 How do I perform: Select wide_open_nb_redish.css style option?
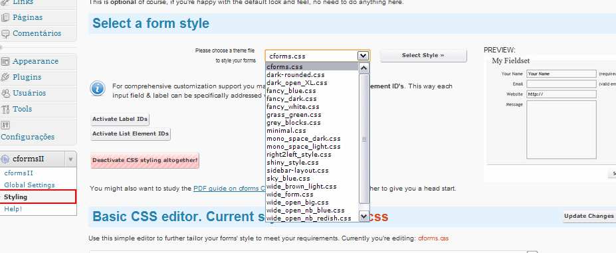click(x=312, y=218)
